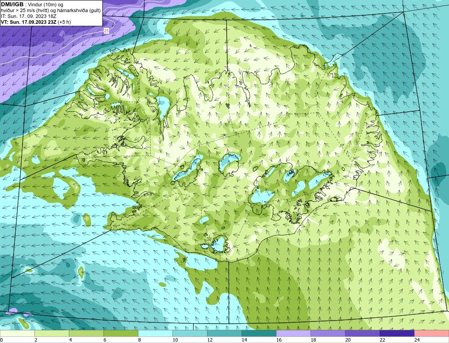This screenshot has width=449, height=343.
Task: Click the legend scale label '24'
Action: tap(417, 340)
